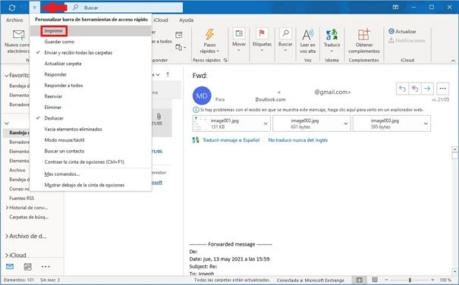Click the Buscar magnifier ribbon icon
This screenshot has height=285, width=459.
(x=285, y=33)
